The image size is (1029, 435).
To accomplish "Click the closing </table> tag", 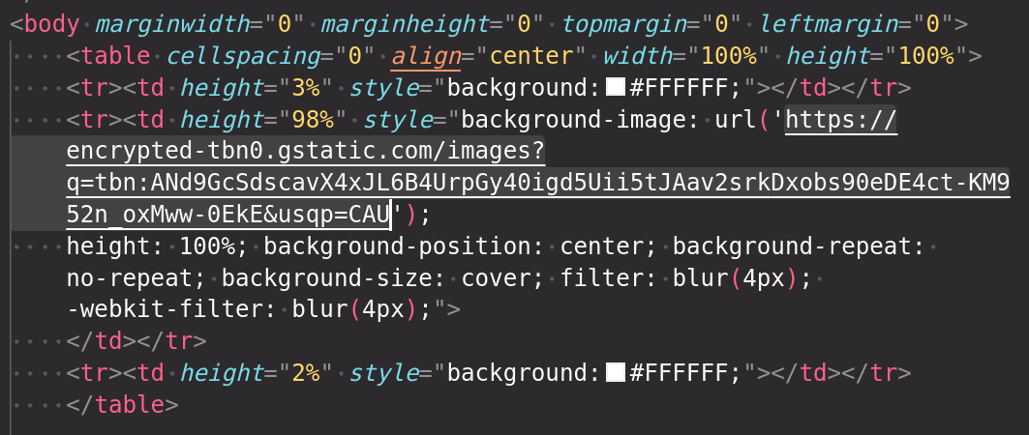I will click(x=123, y=405).
